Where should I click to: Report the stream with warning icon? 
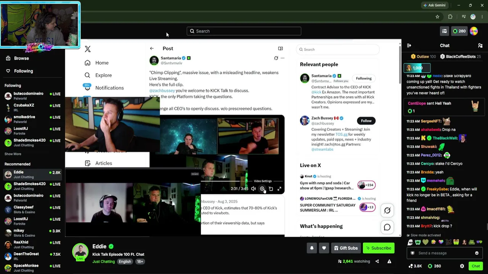[x=389, y=261]
